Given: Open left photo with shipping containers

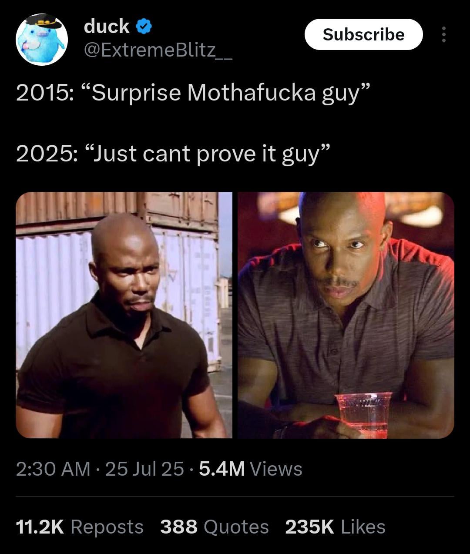Looking at the screenshot, I should pos(124,315).
